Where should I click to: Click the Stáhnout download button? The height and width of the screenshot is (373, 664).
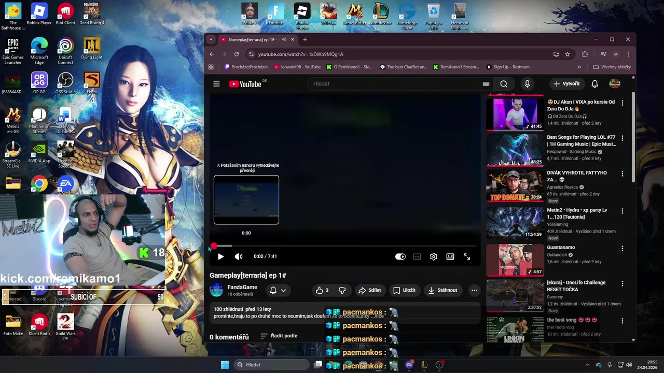(442, 290)
